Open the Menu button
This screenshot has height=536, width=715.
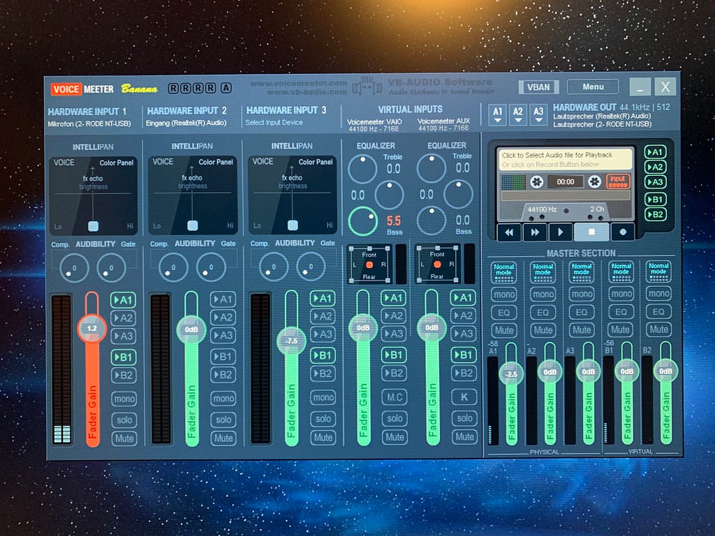(x=593, y=87)
